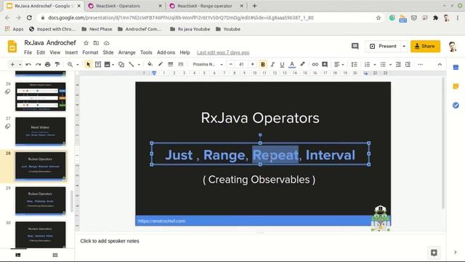Toggle the bulleted list
Screen dimensions: 465x262
(x=383, y=65)
